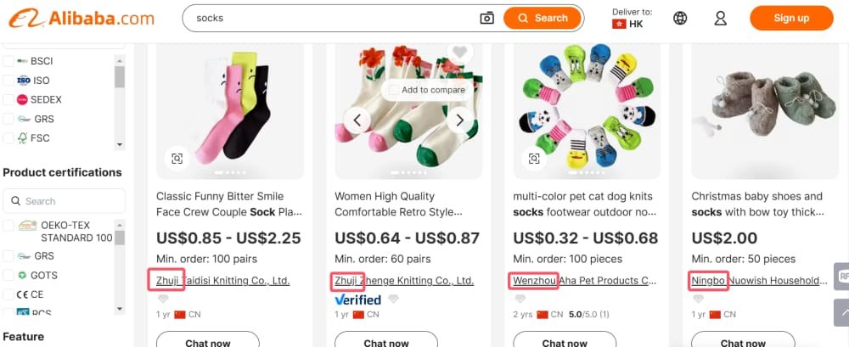Screen dimensions: 849x347
Task: Click the camera image search icon
Action: pyautogui.click(x=486, y=18)
